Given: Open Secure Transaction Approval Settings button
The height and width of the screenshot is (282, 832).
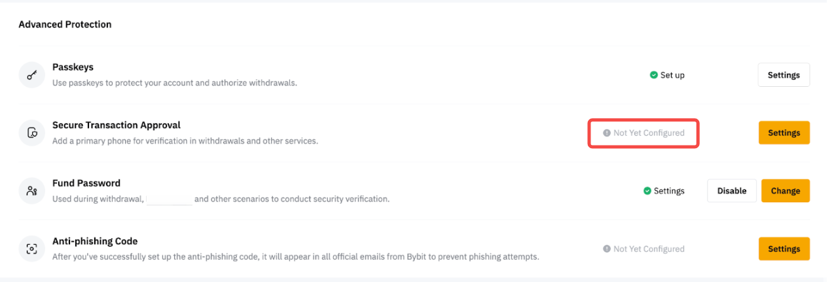Looking at the screenshot, I should pos(784,133).
